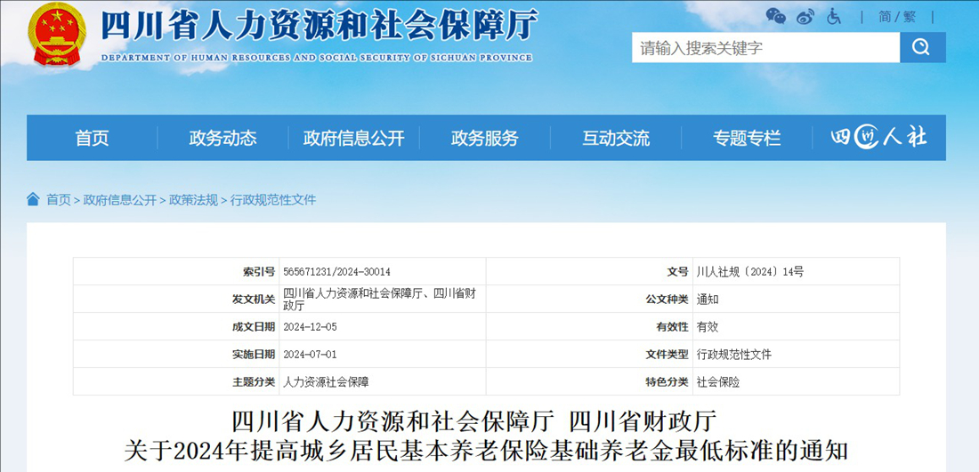Image resolution: width=979 pixels, height=472 pixels.
Task: Click the 索引号 label cell
Action: point(176,272)
